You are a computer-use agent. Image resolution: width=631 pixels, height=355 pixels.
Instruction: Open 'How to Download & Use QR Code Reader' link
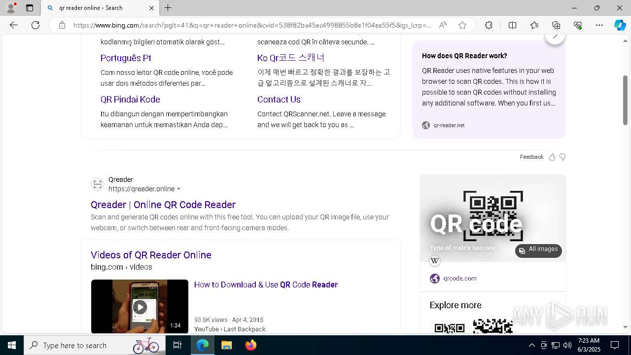tap(266, 284)
